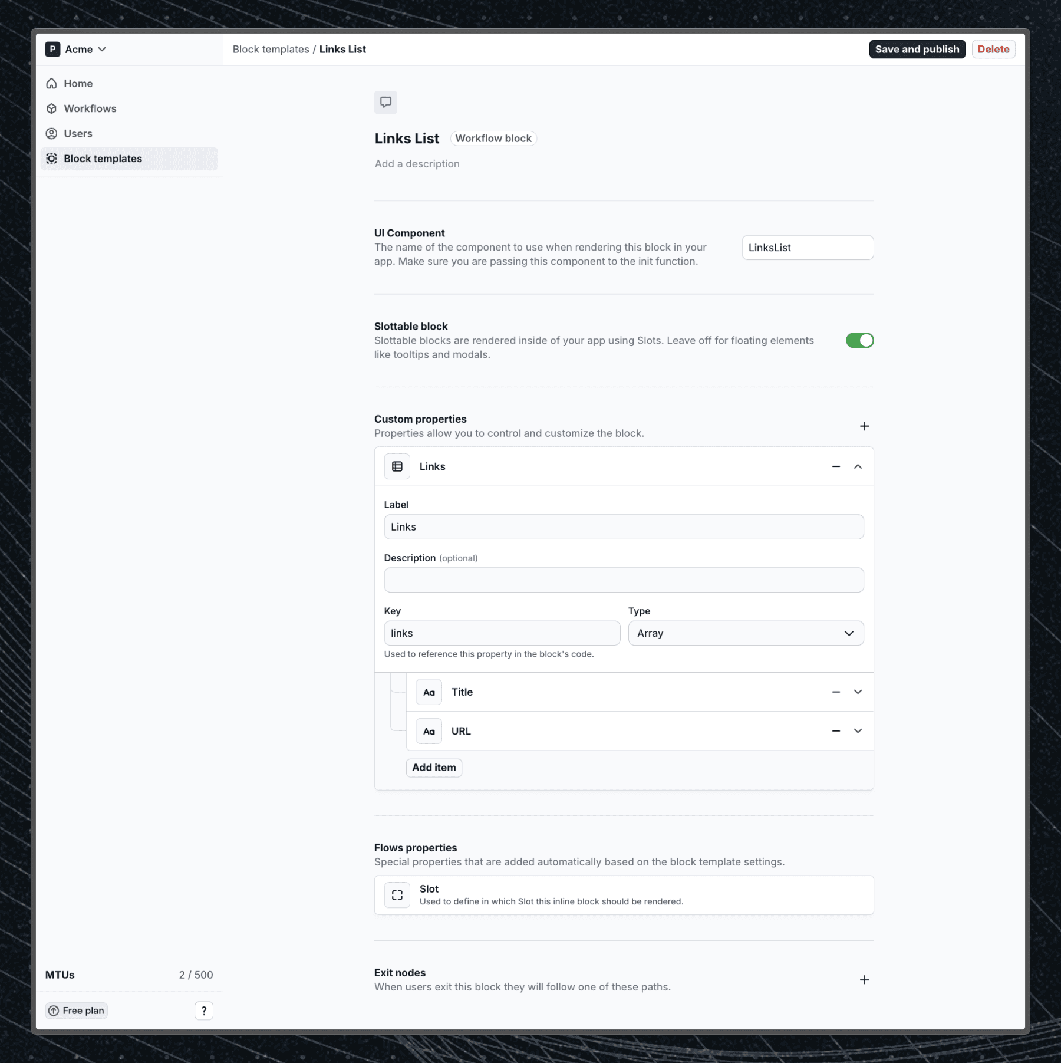The width and height of the screenshot is (1061, 1063).
Task: Select Users in the sidebar
Action: click(77, 133)
